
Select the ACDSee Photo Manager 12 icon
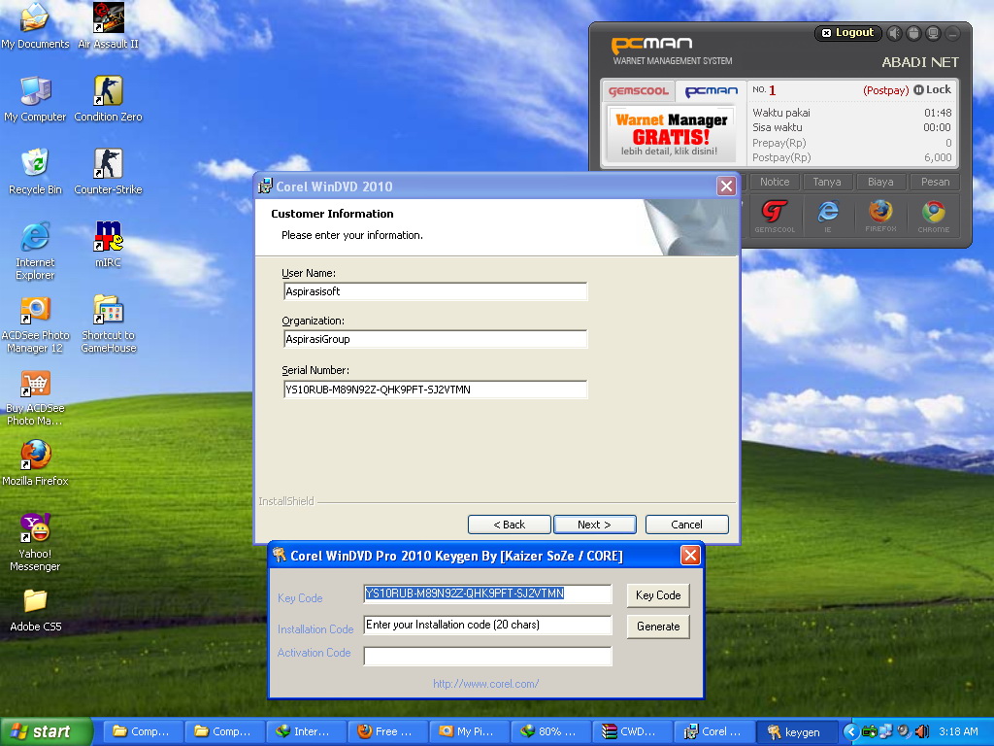(35, 324)
